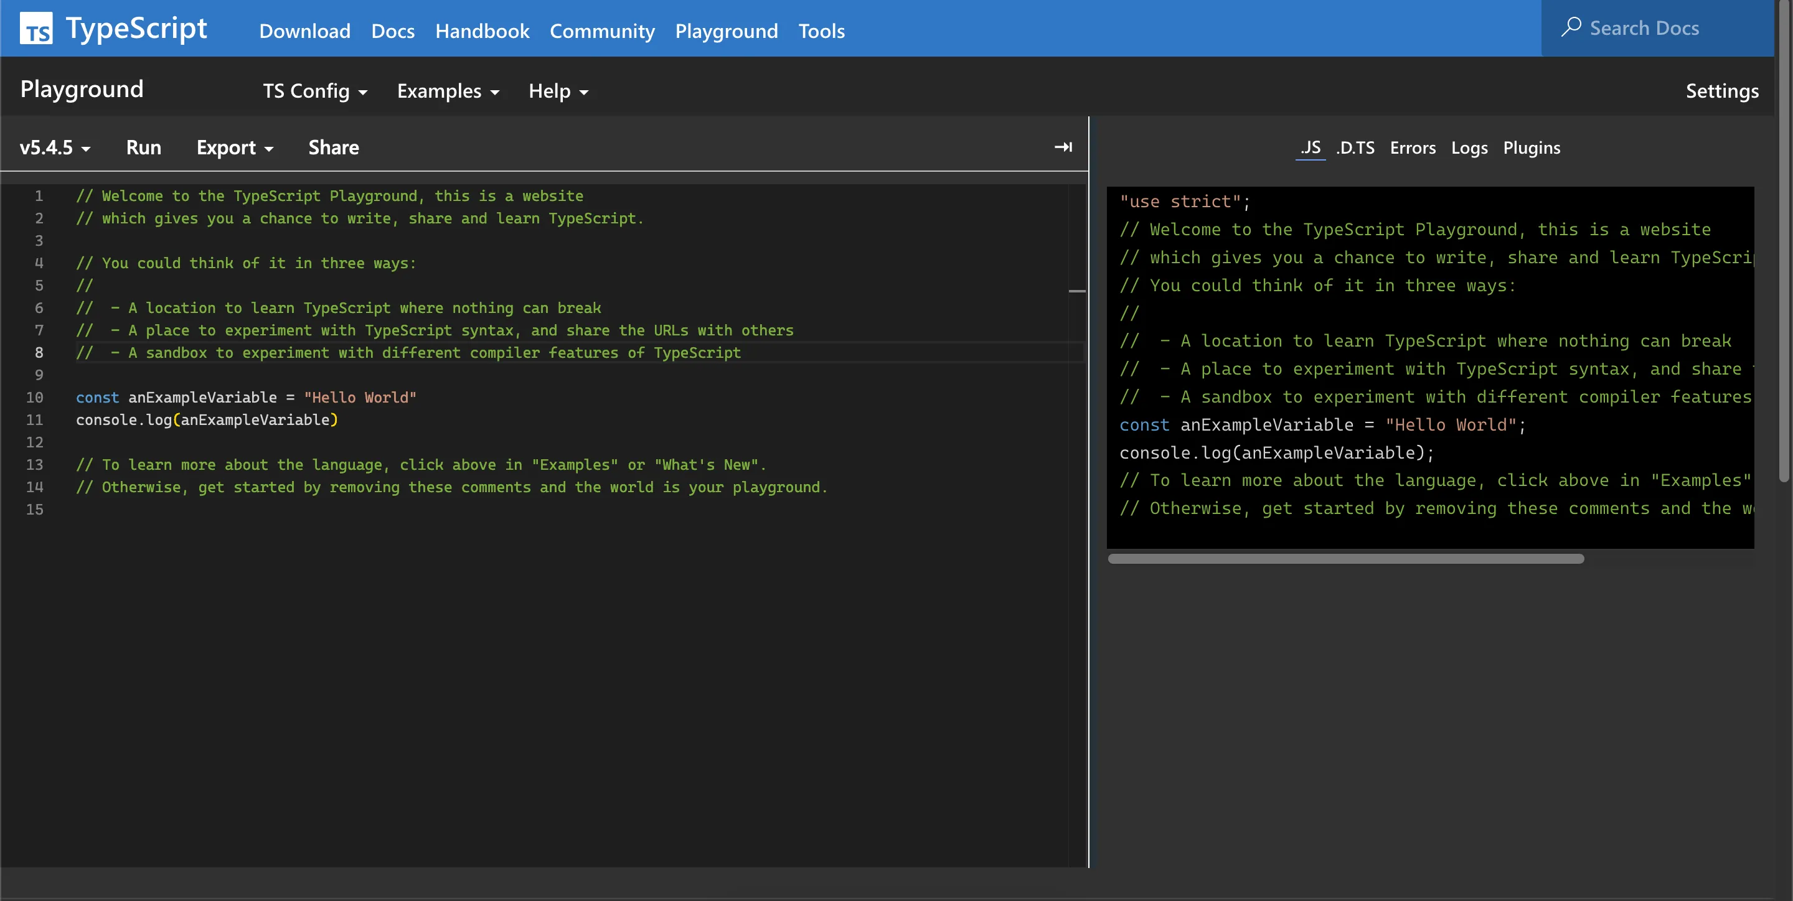Expand the Export dropdown menu
1793x901 pixels.
[235, 147]
